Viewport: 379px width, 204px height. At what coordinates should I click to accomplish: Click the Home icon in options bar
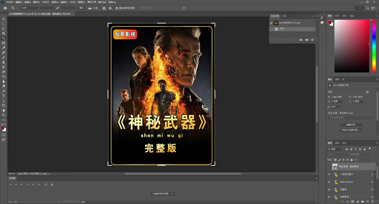tap(5, 8)
